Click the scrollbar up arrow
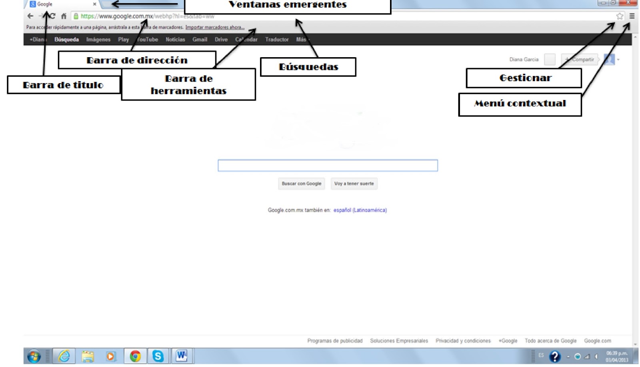 [635, 37]
